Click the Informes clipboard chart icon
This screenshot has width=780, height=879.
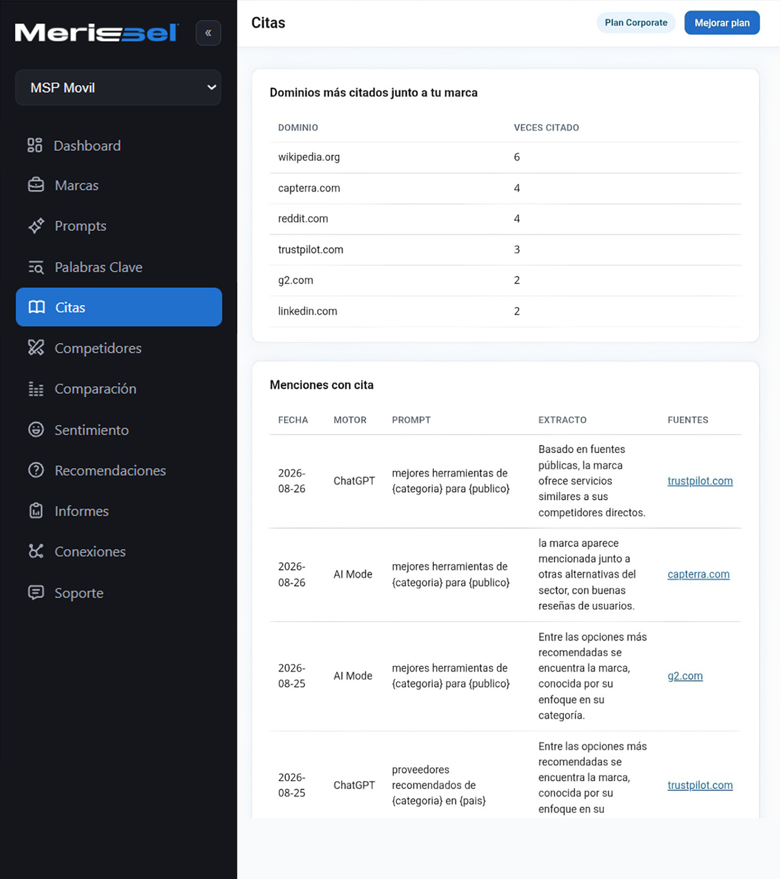point(36,511)
